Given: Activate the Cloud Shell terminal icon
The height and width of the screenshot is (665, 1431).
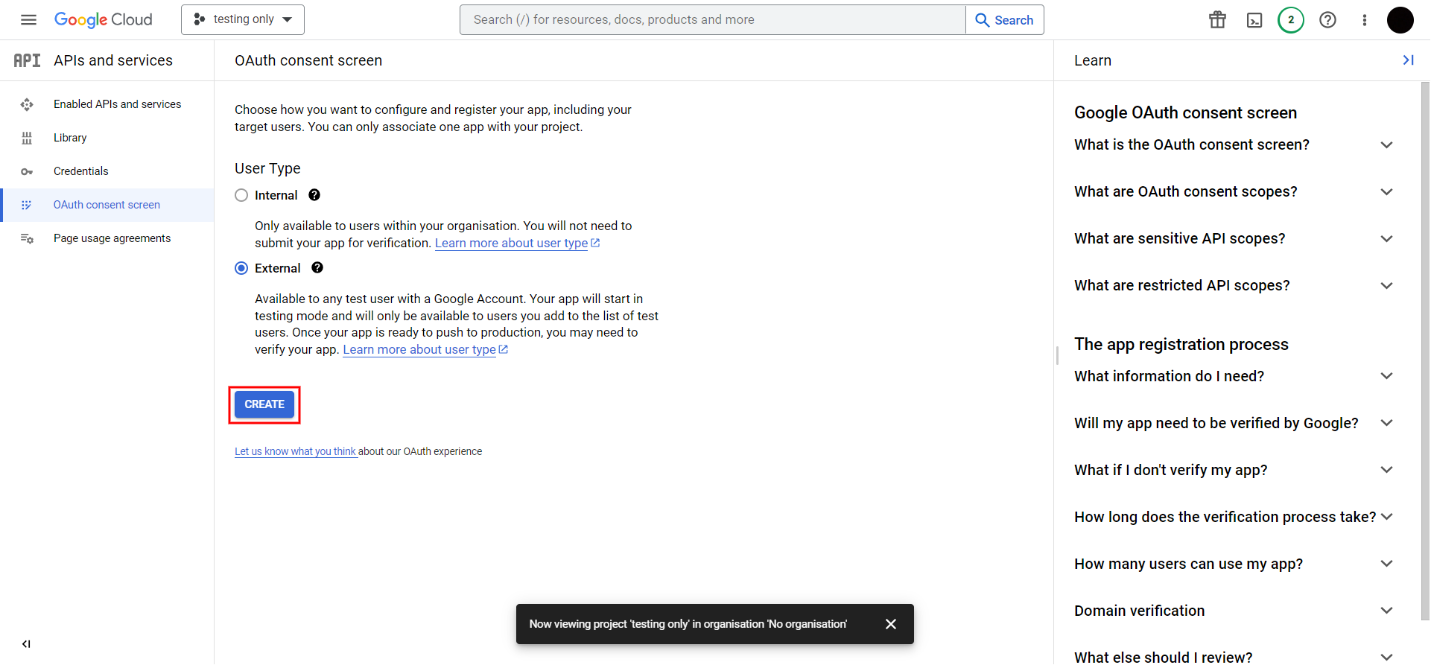Looking at the screenshot, I should pos(1254,20).
